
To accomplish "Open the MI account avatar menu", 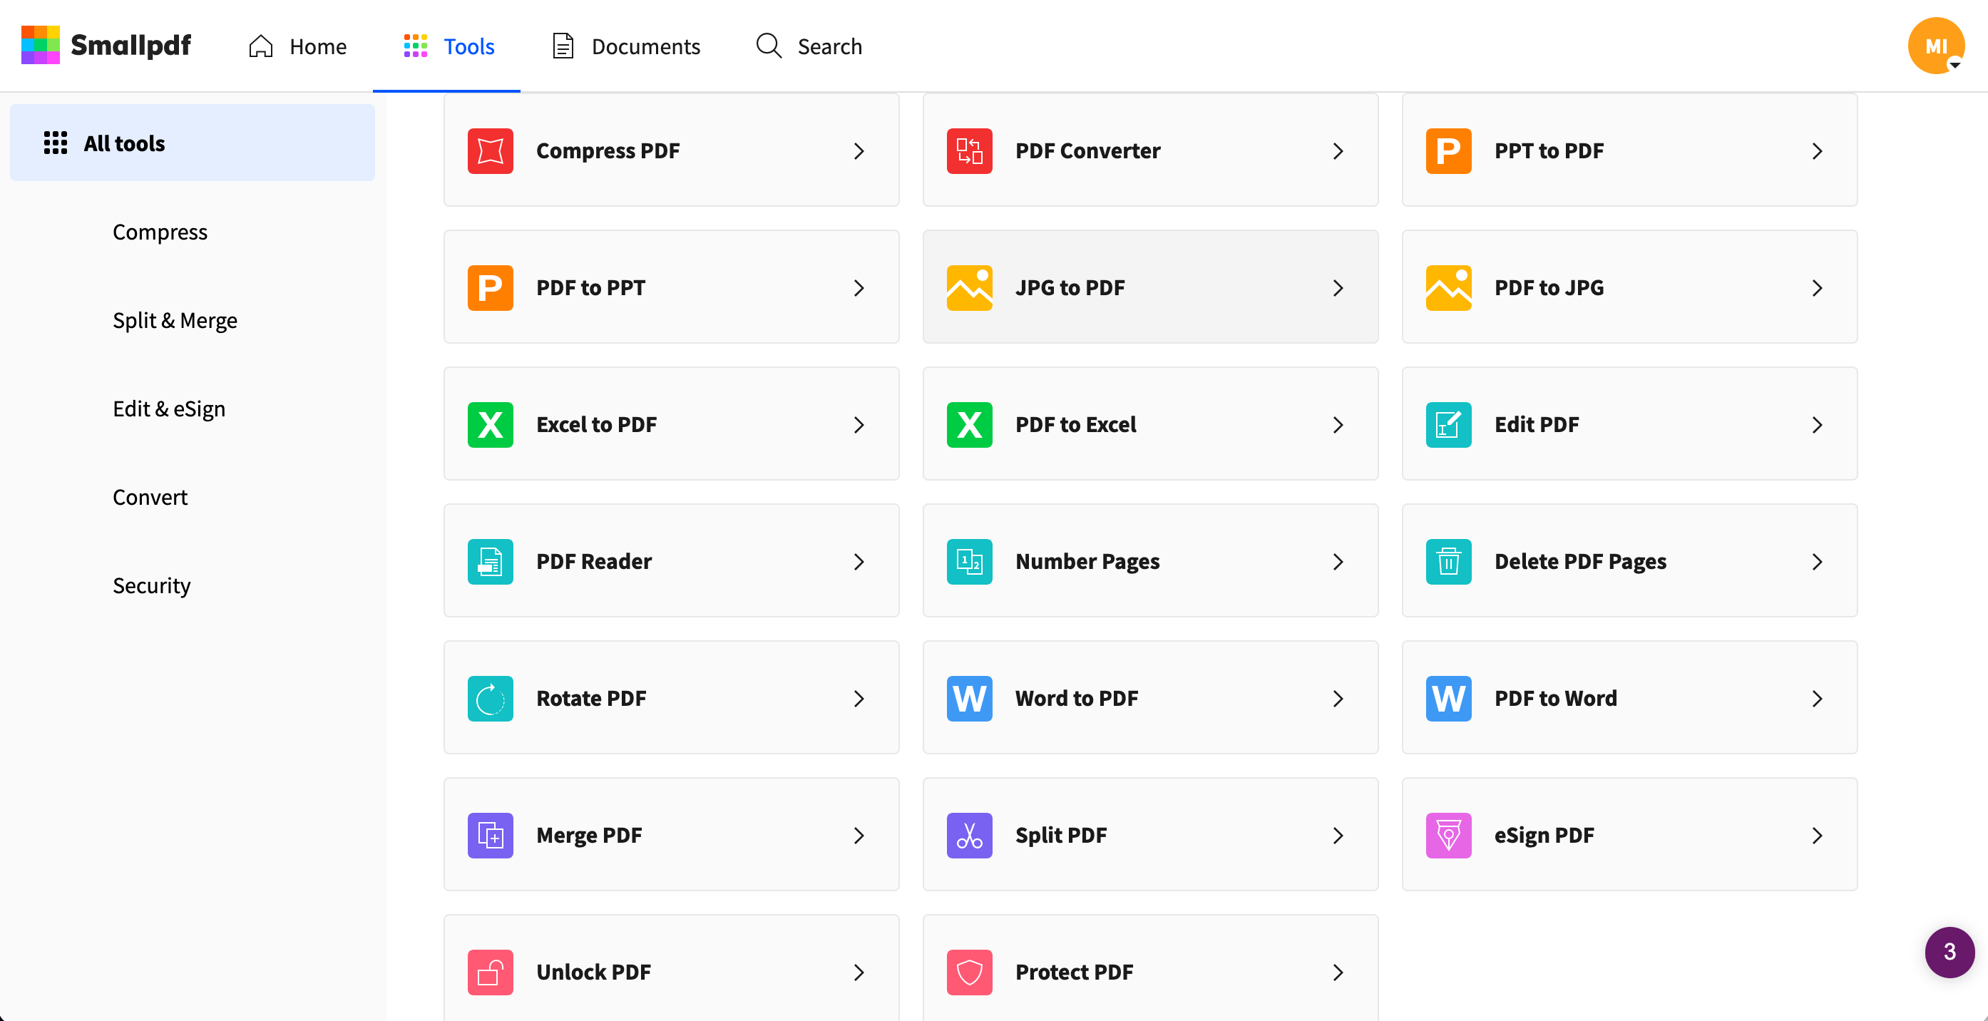I will pyautogui.click(x=1935, y=46).
